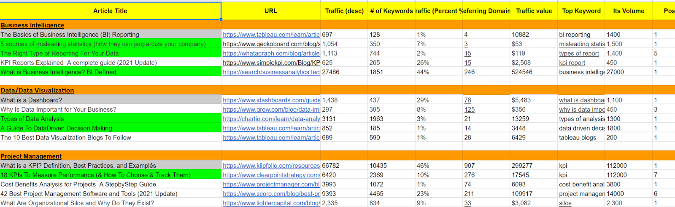Open the clearpointstrategy.com link
The image size is (675, 207).
(271, 175)
